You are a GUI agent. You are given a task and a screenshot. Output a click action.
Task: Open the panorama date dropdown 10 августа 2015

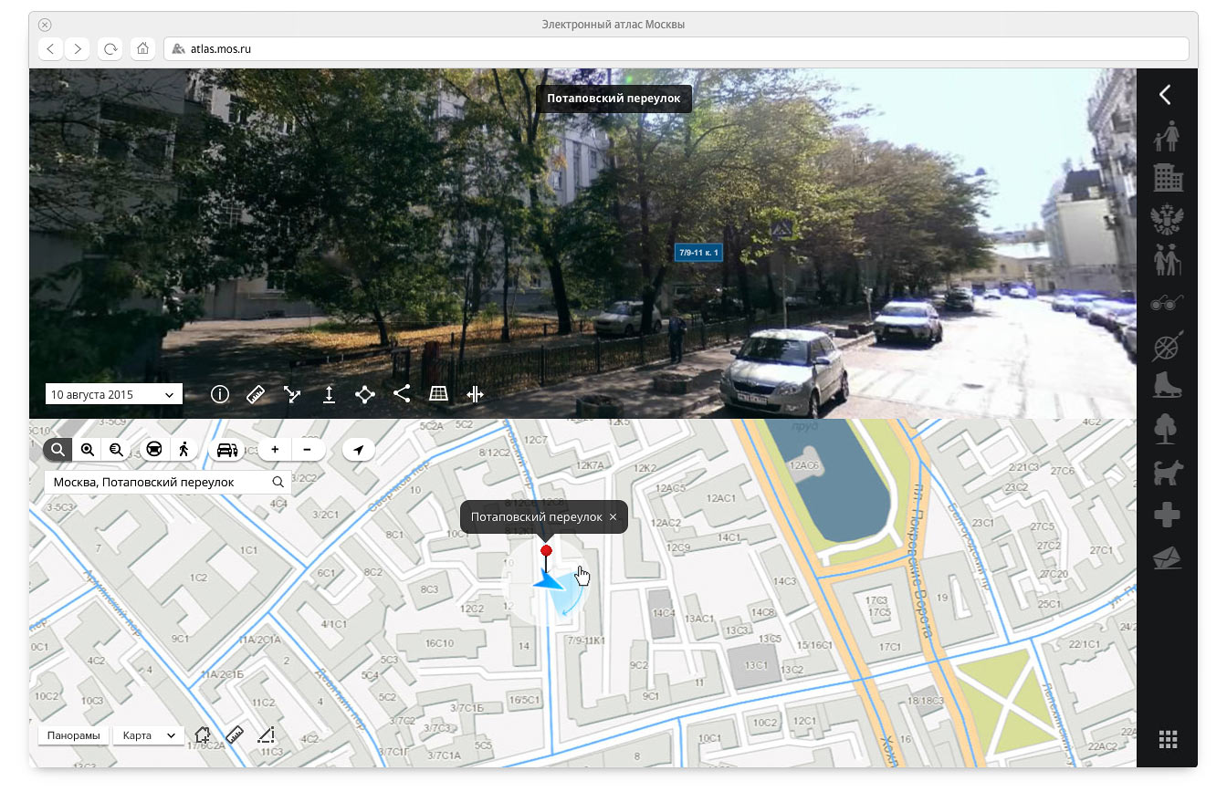113,395
